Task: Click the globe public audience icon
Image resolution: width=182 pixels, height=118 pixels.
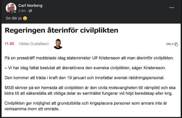Action: 30,11
